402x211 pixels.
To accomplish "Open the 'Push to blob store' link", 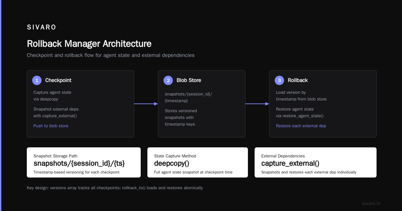I will pyautogui.click(x=51, y=126).
